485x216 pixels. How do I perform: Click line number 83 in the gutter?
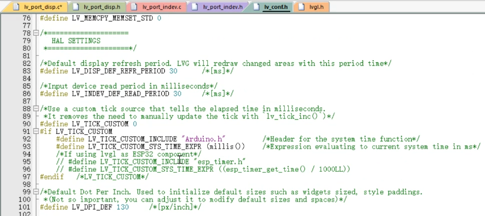26,71
